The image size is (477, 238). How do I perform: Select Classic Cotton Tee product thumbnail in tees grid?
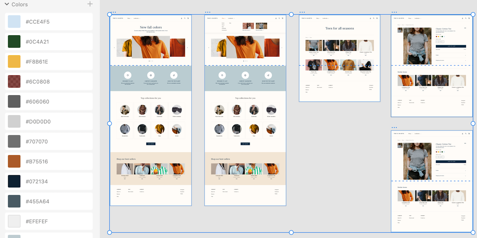[314, 46]
